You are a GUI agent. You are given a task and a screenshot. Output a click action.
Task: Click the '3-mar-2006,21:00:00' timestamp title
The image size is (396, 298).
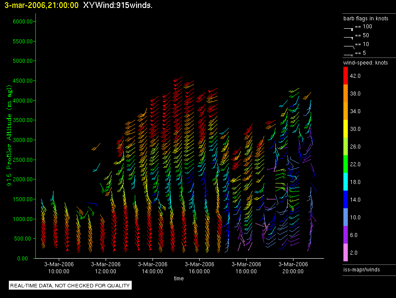pyautogui.click(x=42, y=5)
